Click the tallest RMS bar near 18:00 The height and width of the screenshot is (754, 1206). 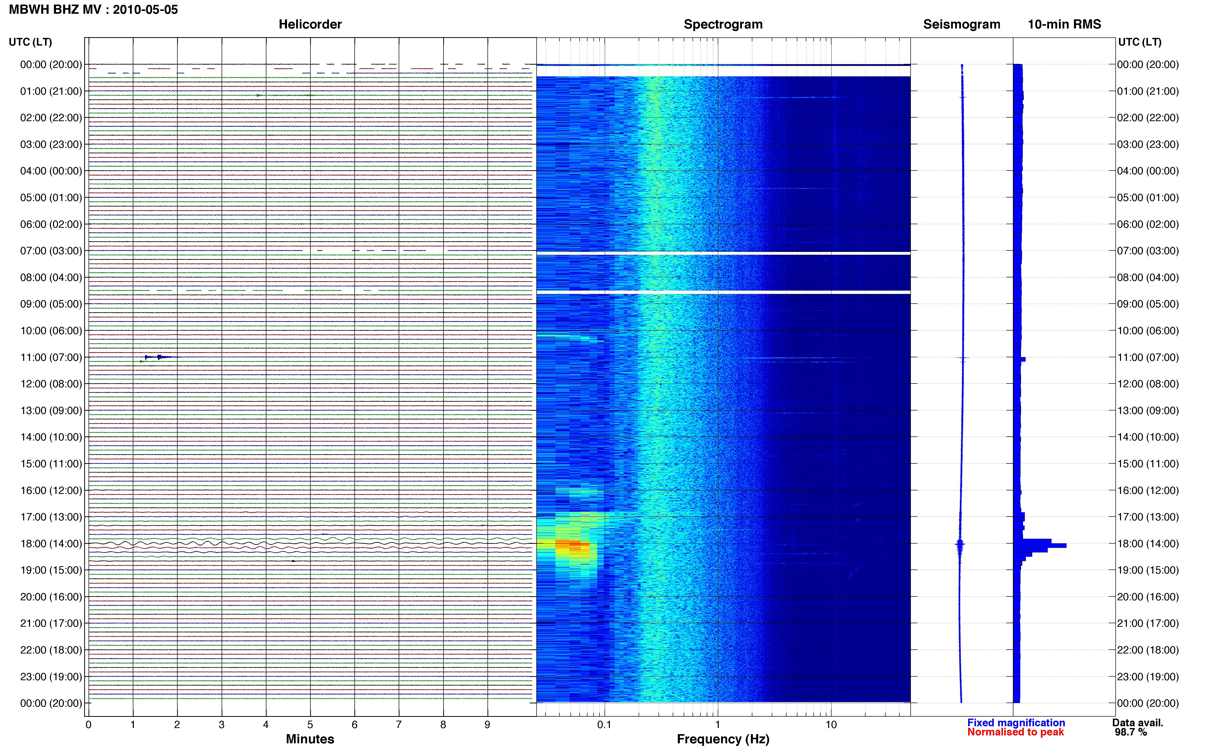(x=1040, y=546)
